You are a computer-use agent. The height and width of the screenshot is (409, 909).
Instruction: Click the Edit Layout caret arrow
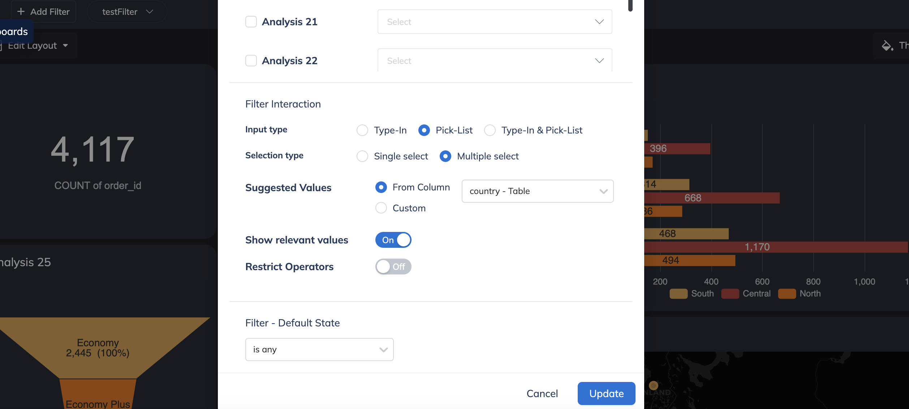pos(65,45)
